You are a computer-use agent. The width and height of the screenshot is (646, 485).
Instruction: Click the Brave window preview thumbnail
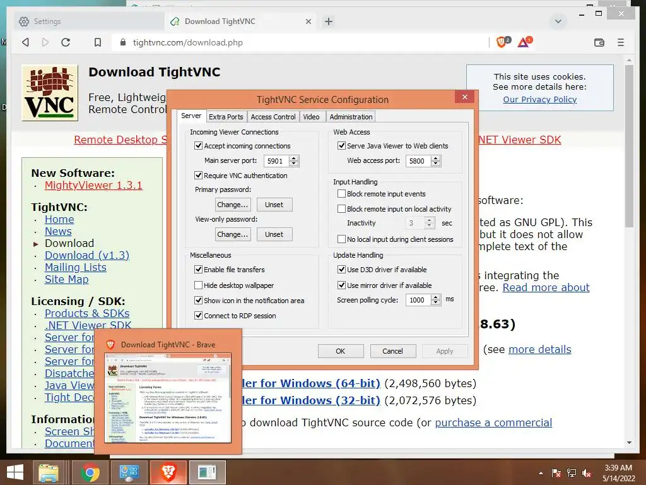coord(168,398)
